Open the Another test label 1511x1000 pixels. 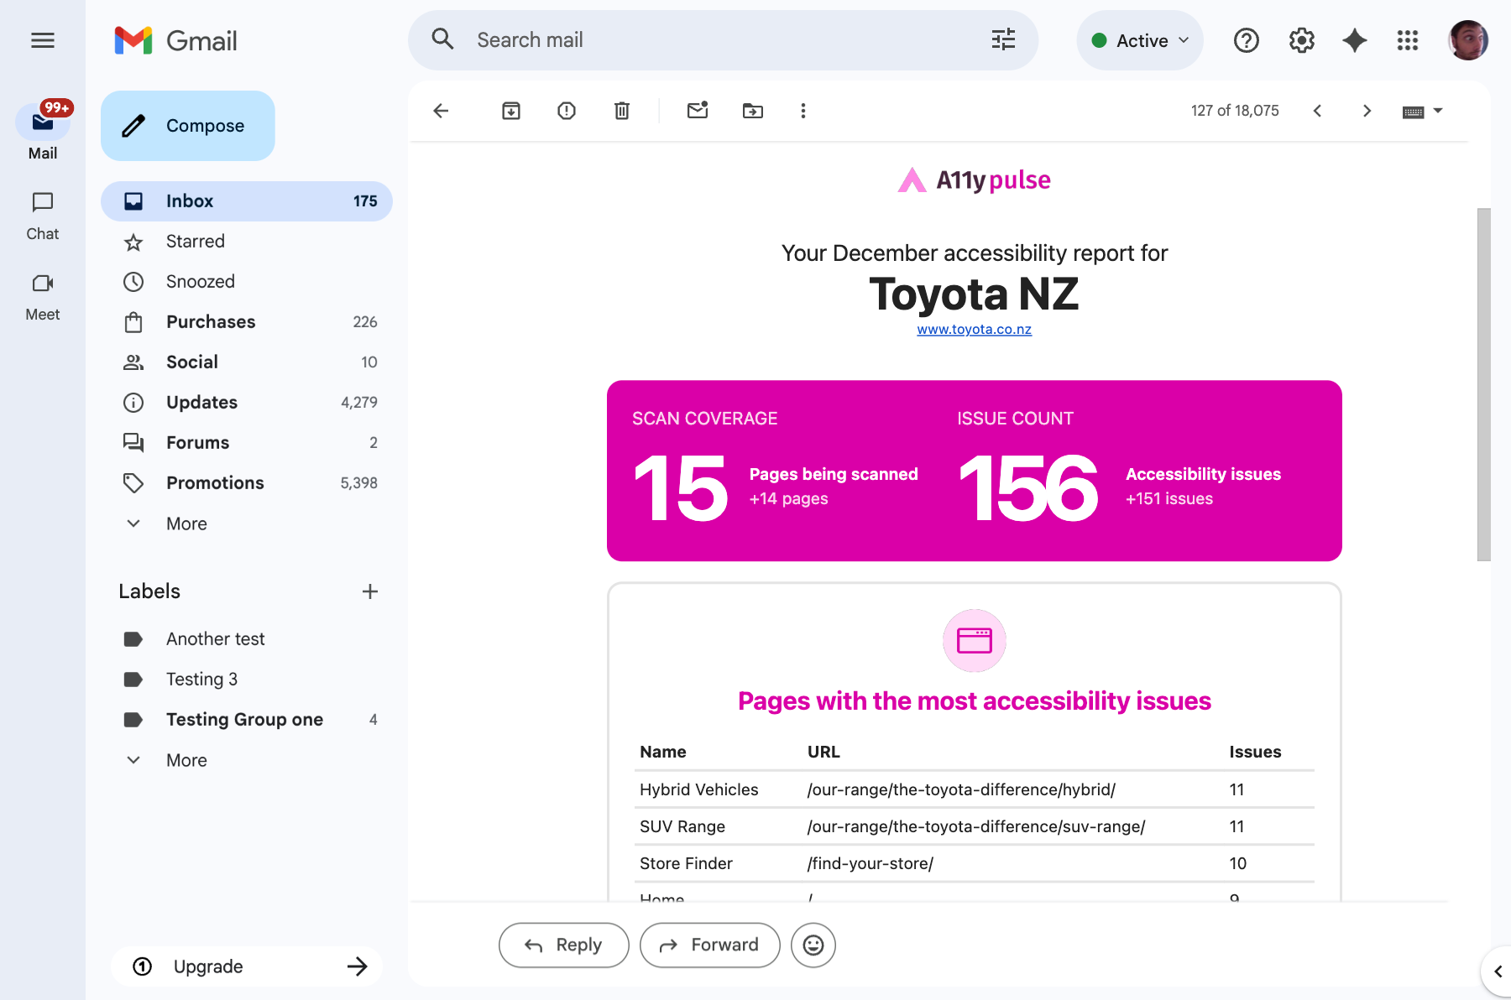(x=247, y=639)
